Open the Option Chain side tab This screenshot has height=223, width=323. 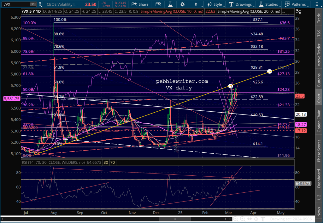point(319,121)
